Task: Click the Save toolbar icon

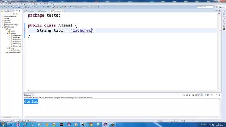Action: point(13,7)
